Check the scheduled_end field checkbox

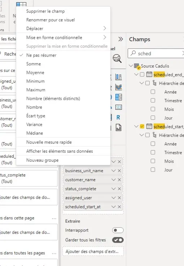[142, 74]
